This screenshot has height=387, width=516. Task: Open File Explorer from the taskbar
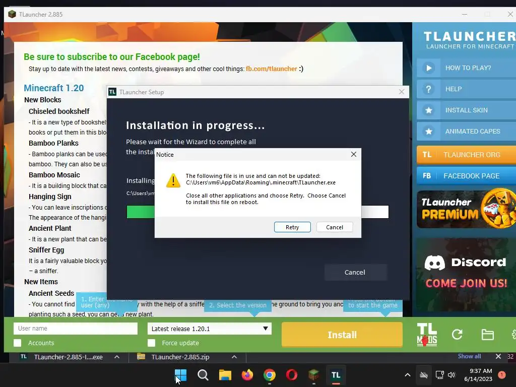pos(225,375)
